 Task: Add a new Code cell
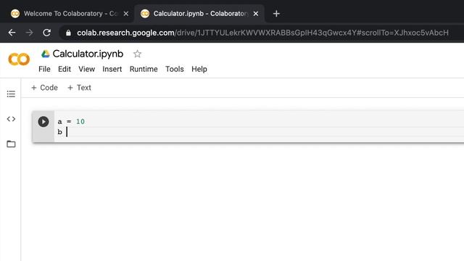click(44, 88)
